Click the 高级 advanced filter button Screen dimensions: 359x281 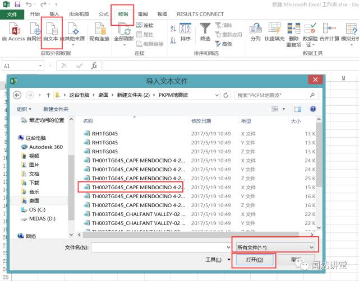coord(223,44)
